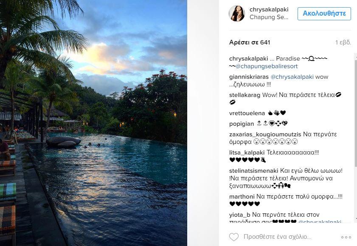View the 641 likes count
This screenshot has height=246, width=357.
250,42
